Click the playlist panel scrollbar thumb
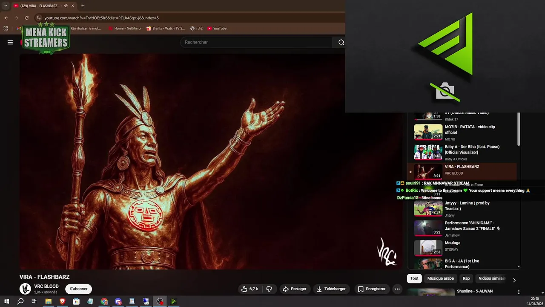Screen dimensions: 545x307 518,129
